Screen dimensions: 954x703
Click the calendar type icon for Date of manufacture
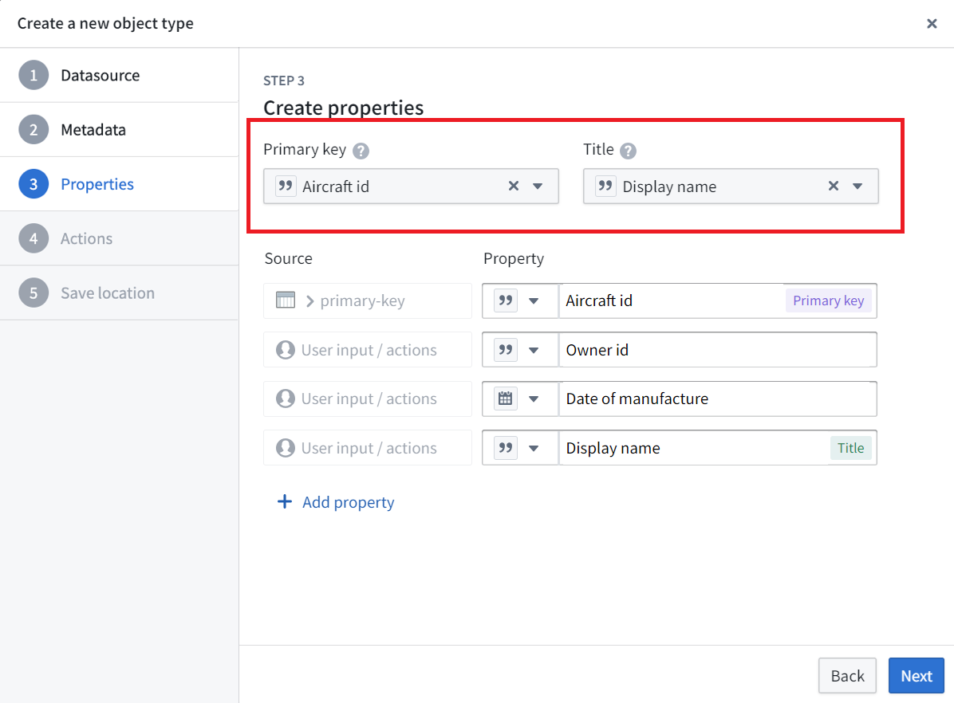pyautogui.click(x=505, y=399)
